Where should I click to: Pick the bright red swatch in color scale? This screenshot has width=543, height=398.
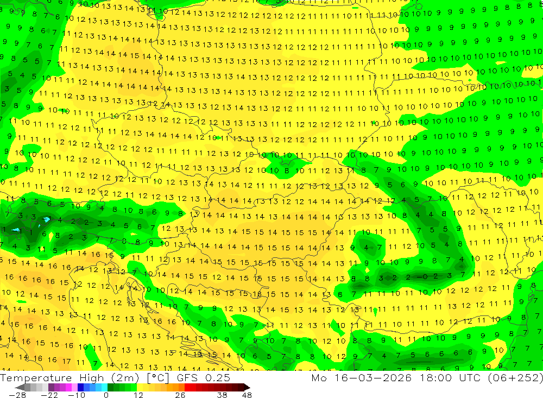tap(187, 387)
